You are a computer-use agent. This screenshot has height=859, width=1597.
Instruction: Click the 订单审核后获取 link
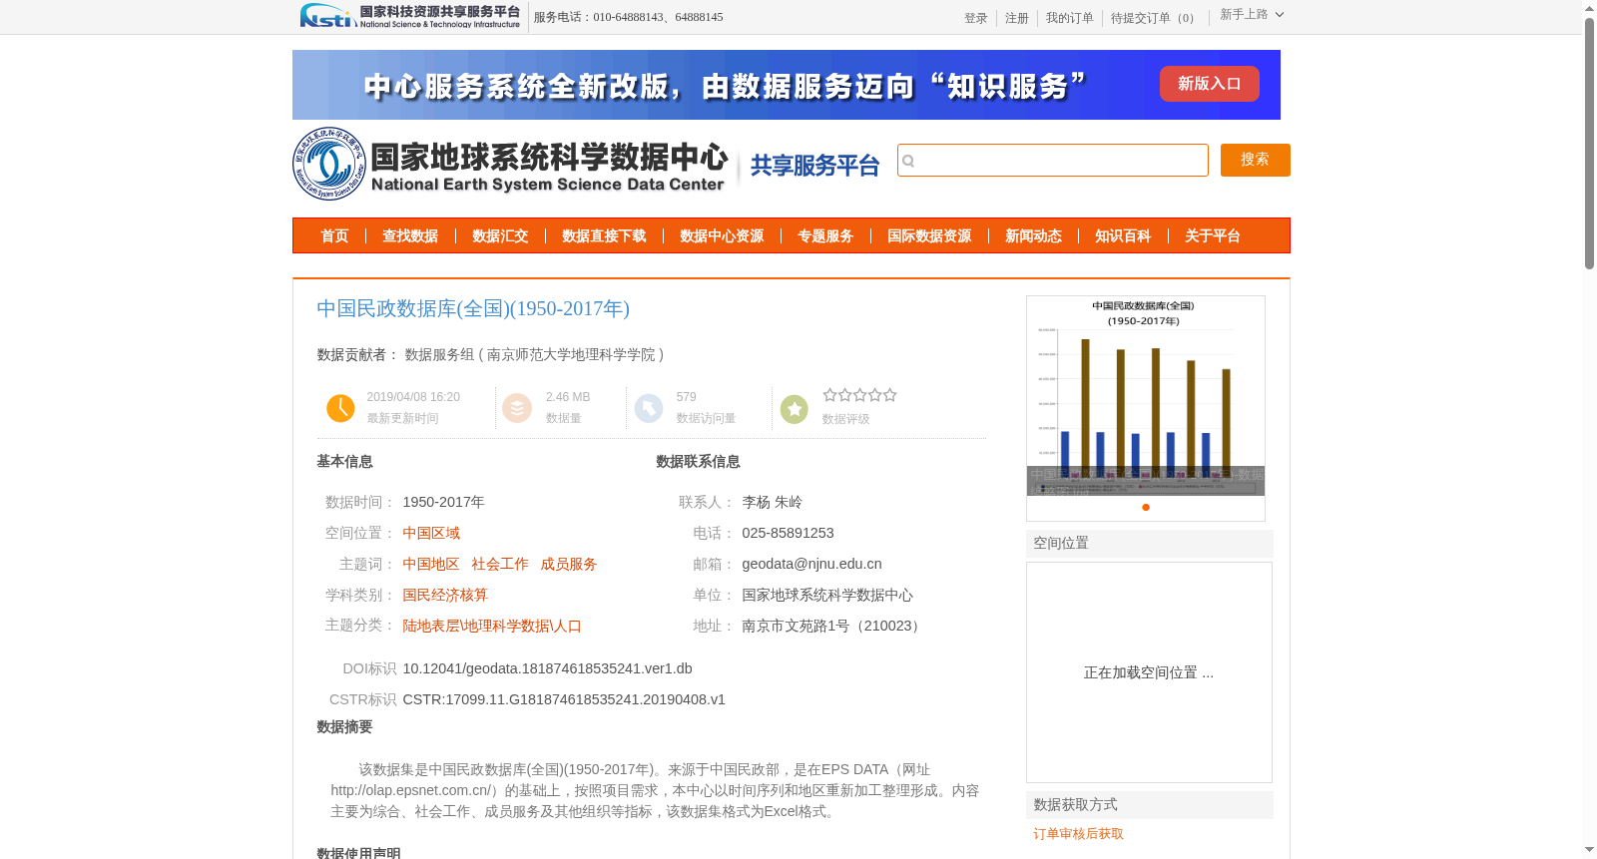point(1078,834)
